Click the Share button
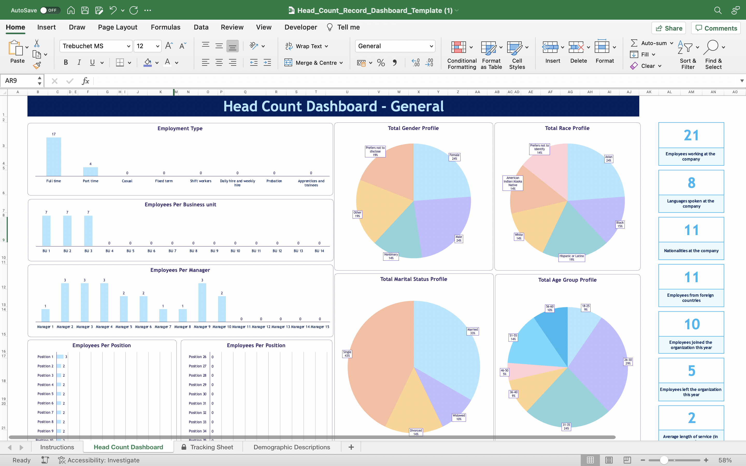Image resolution: width=746 pixels, height=466 pixels. [x=668, y=28]
